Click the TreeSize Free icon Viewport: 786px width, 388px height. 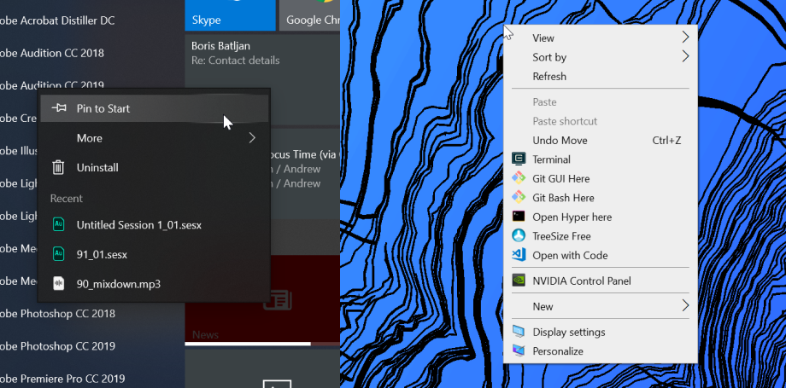[519, 235]
